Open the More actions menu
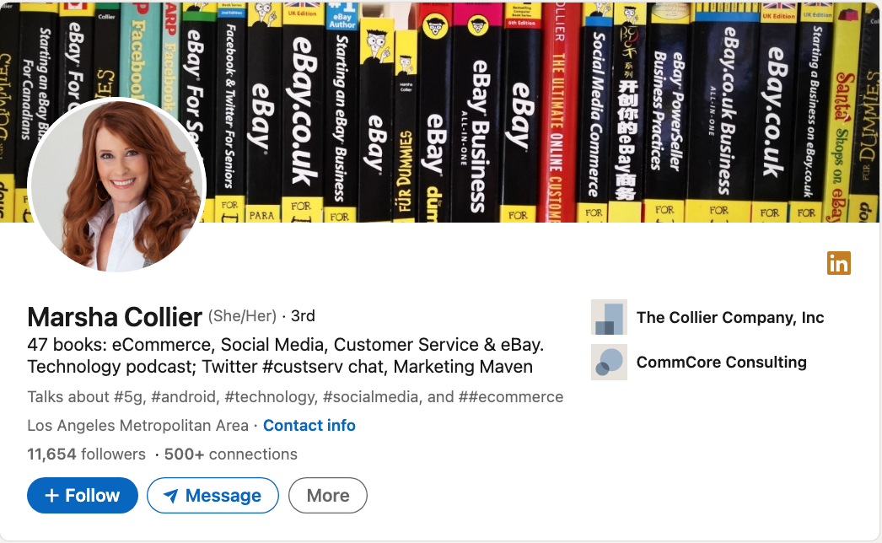Viewport: 882px width, 543px height. point(328,495)
